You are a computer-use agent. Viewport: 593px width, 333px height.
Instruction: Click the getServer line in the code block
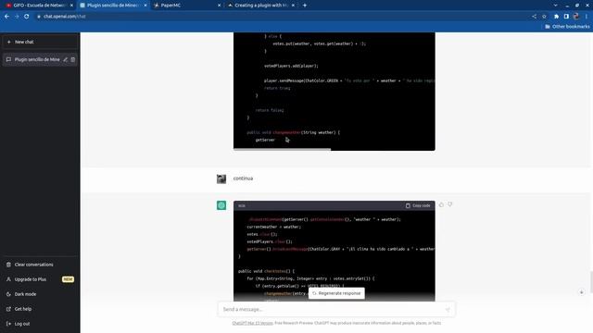[x=265, y=140]
